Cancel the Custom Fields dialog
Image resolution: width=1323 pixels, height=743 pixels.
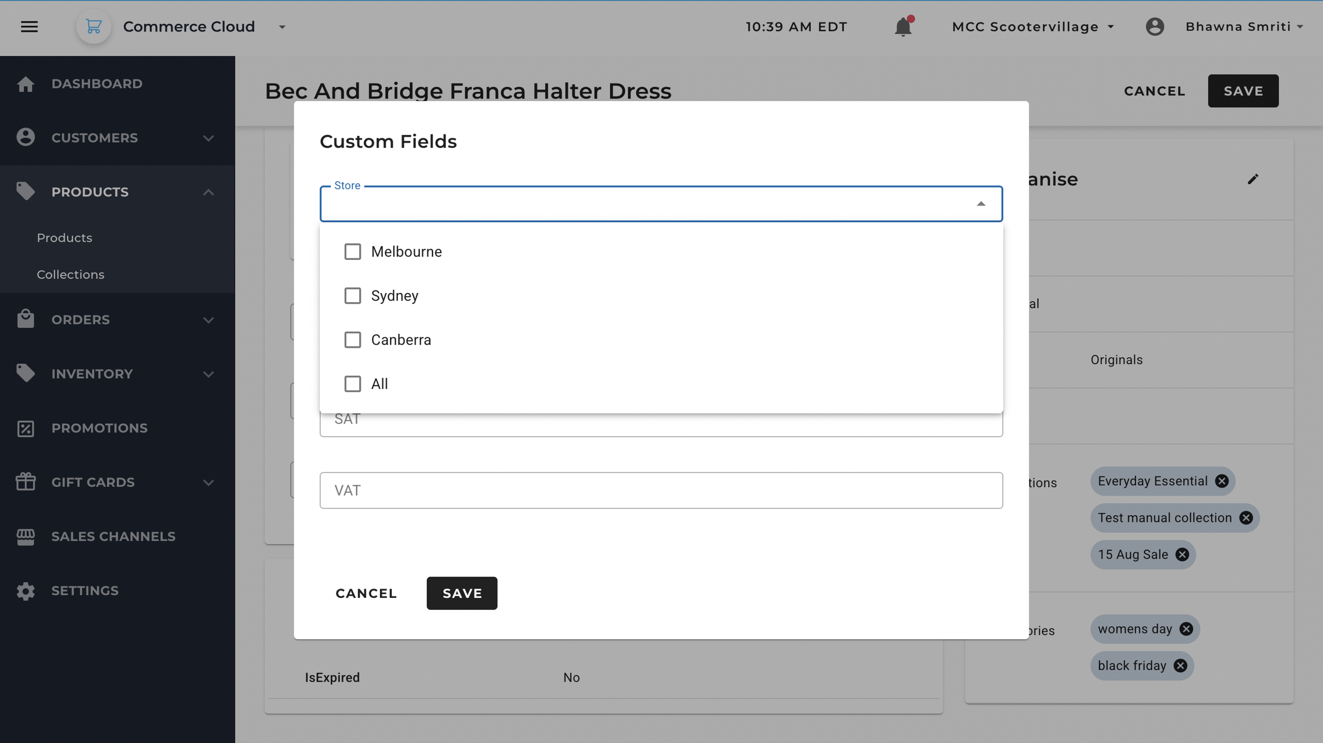click(x=366, y=593)
